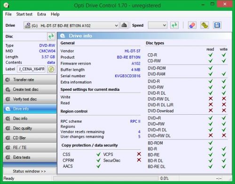Click User changes remaining value 5

(139, 137)
